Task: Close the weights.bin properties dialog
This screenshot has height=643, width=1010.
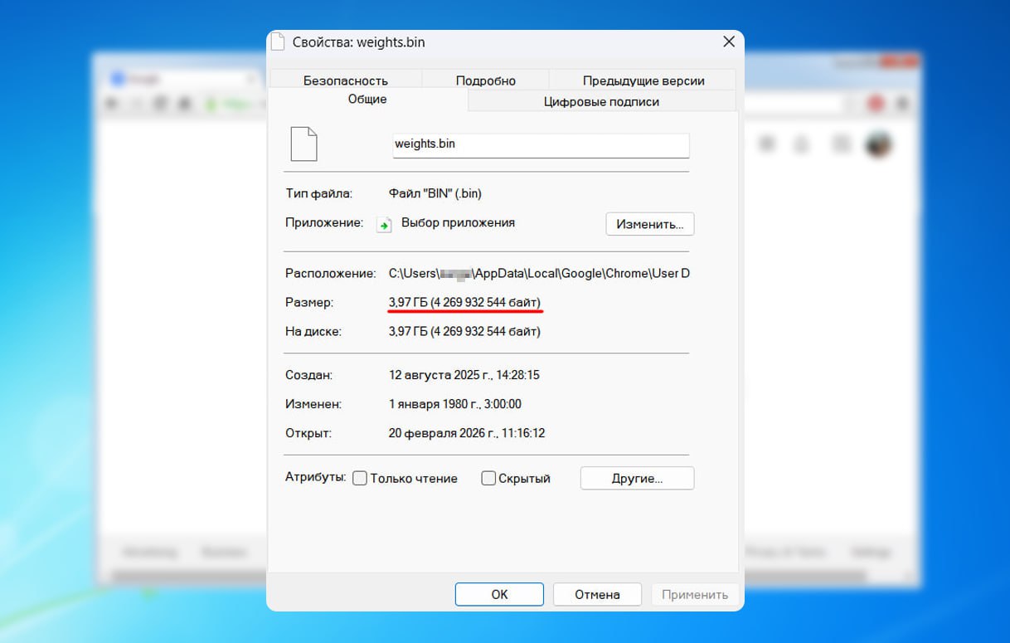Action: (x=729, y=41)
